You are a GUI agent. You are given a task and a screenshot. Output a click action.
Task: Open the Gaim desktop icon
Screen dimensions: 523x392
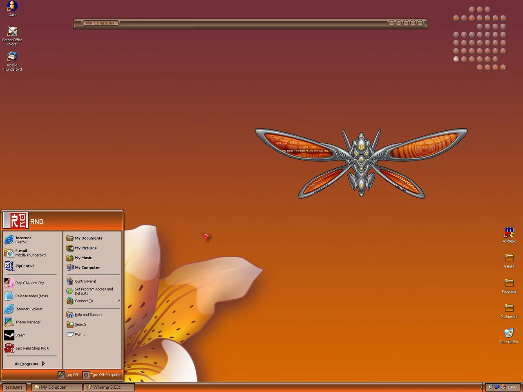(x=12, y=7)
